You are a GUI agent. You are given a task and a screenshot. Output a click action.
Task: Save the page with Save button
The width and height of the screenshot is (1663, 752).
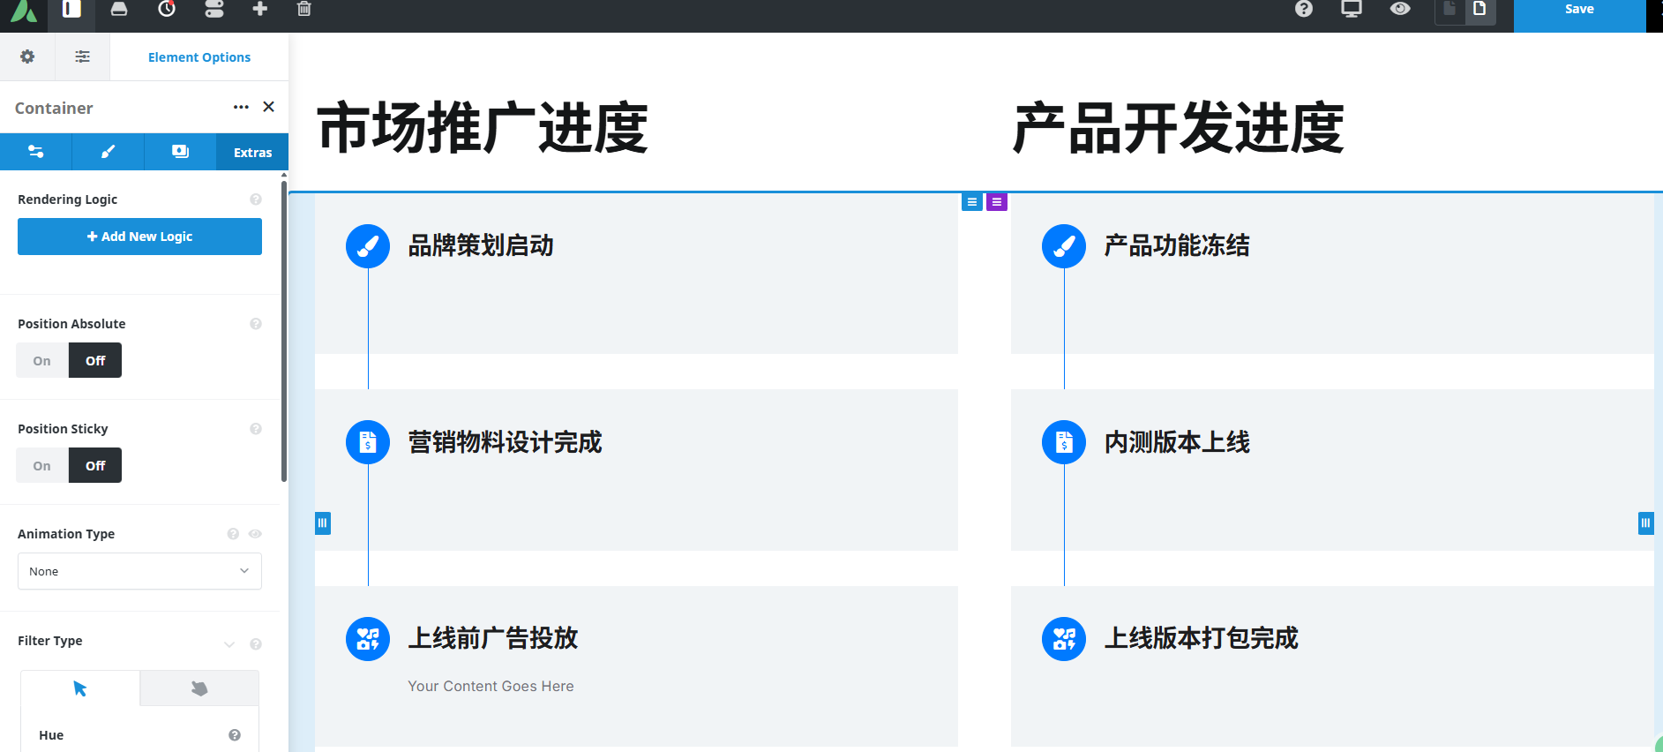pyautogui.click(x=1578, y=11)
